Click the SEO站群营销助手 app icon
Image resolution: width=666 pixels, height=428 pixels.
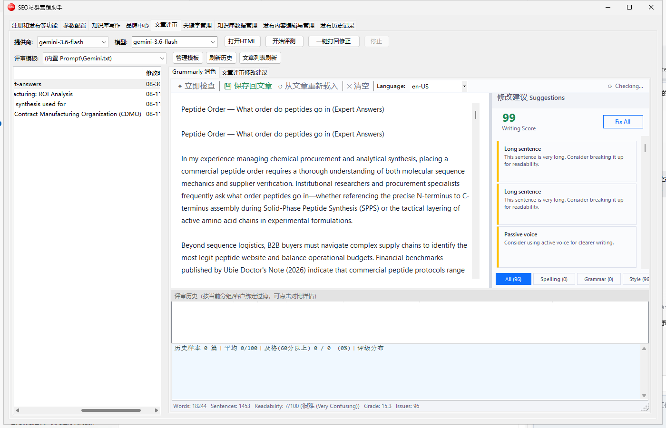pyautogui.click(x=11, y=7)
